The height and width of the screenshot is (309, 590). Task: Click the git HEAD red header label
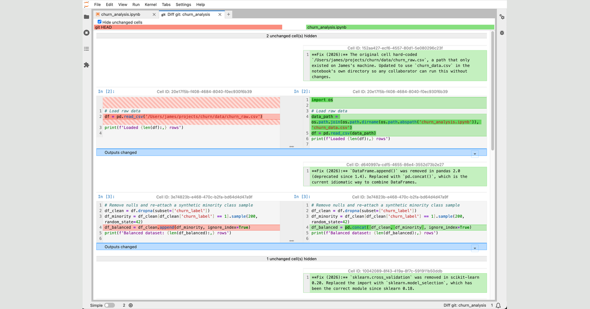point(188,27)
